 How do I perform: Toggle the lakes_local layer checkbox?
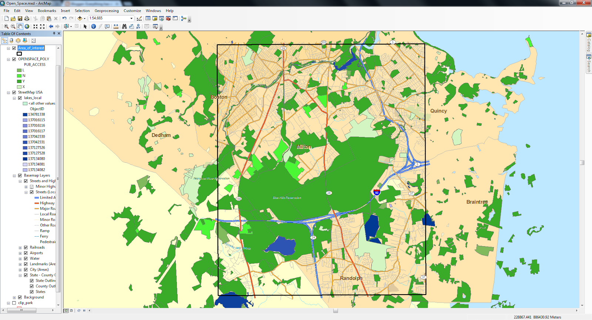20,98
